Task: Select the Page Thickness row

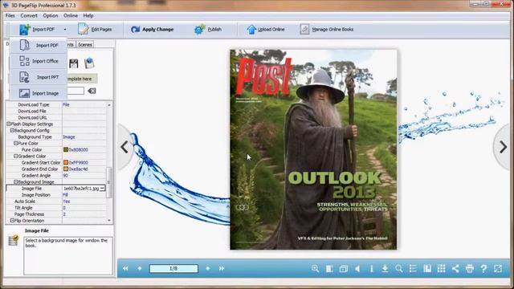Action: (55, 214)
